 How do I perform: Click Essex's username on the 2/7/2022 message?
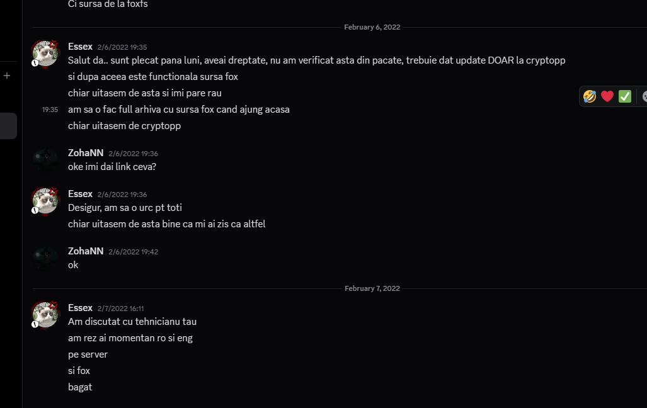point(80,307)
